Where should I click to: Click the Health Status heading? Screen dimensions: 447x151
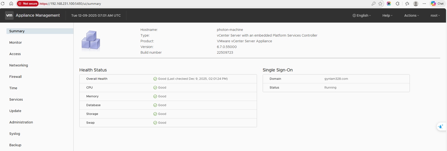93,70
